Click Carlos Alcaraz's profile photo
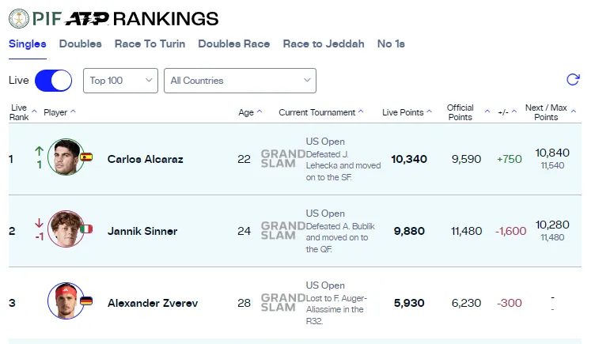Viewport: 595px width, 344px height. pos(65,157)
